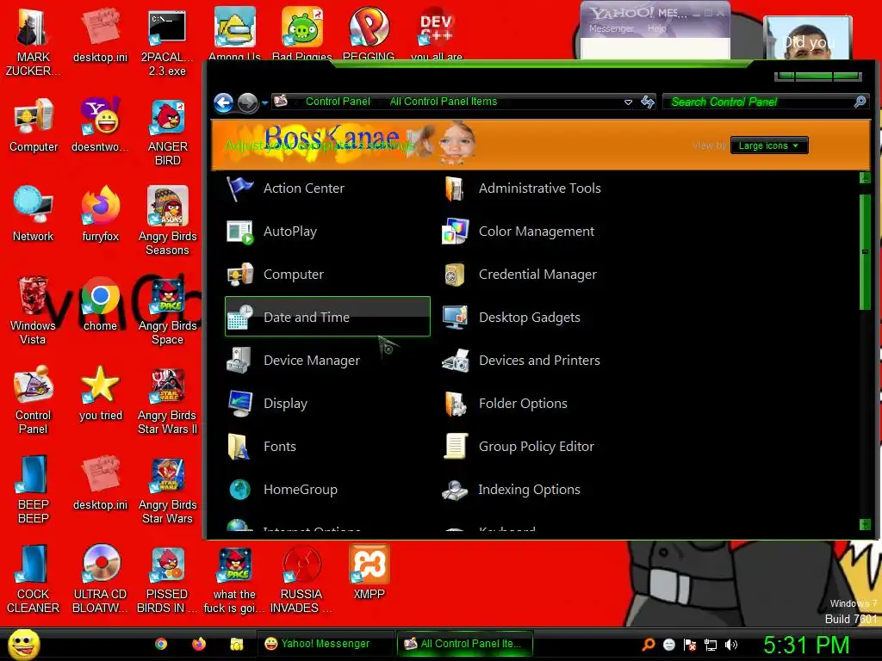Select the you tried star icon
The image size is (882, 661).
[x=100, y=393]
